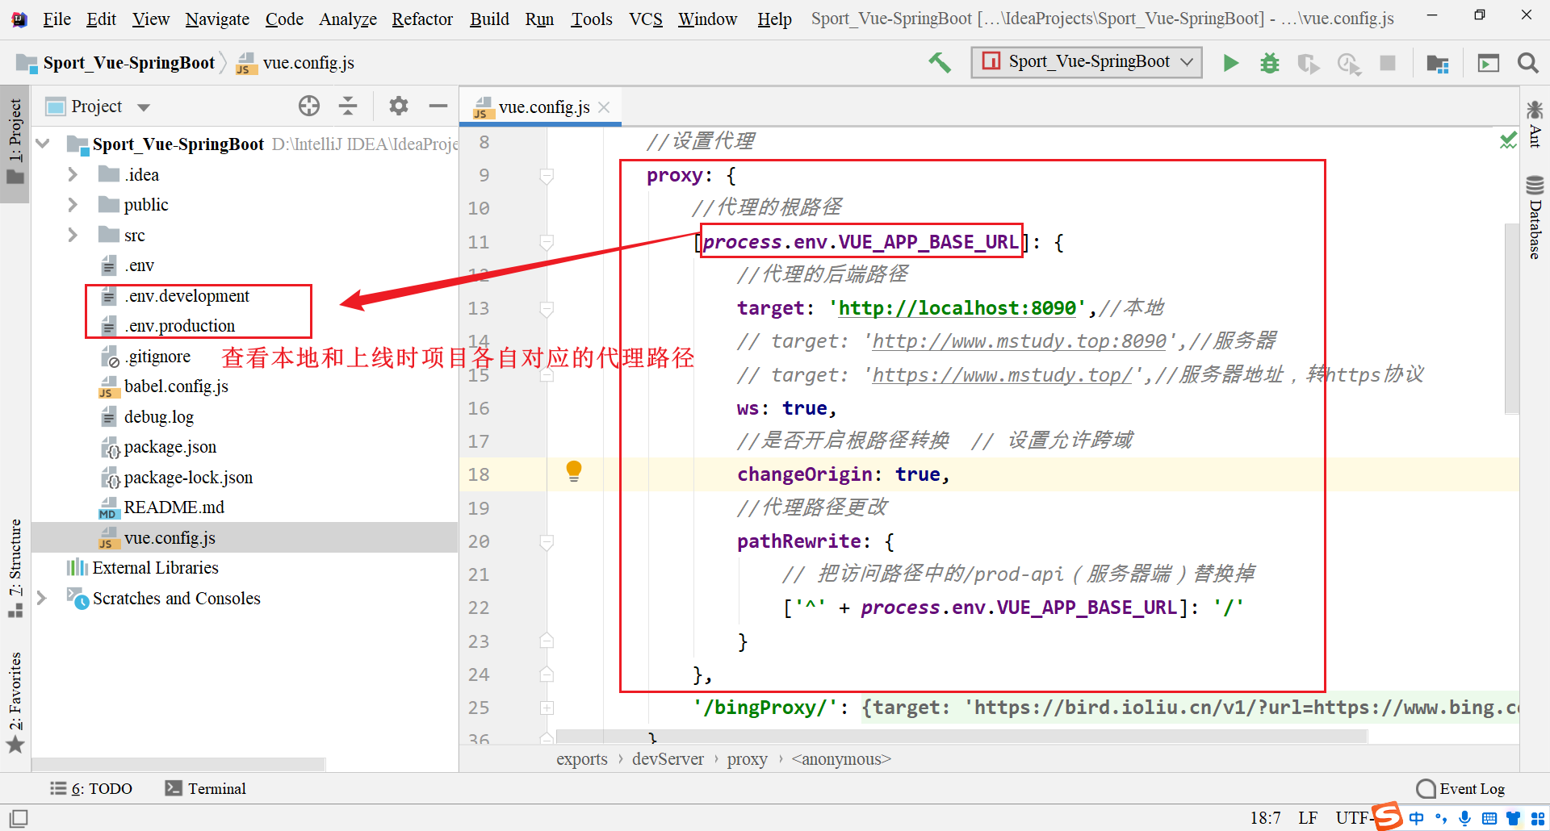Click the editor vertical scrollbar
Screen dimensions: 1550x831
tap(1511, 319)
